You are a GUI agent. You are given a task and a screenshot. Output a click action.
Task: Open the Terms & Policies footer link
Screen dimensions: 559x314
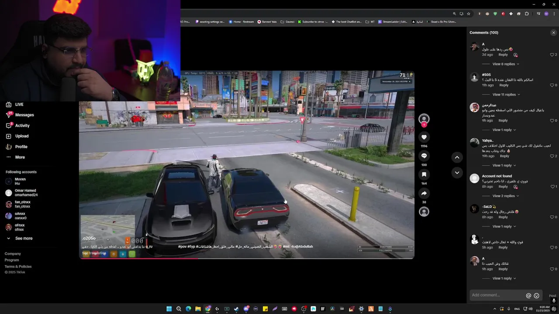coord(18,266)
